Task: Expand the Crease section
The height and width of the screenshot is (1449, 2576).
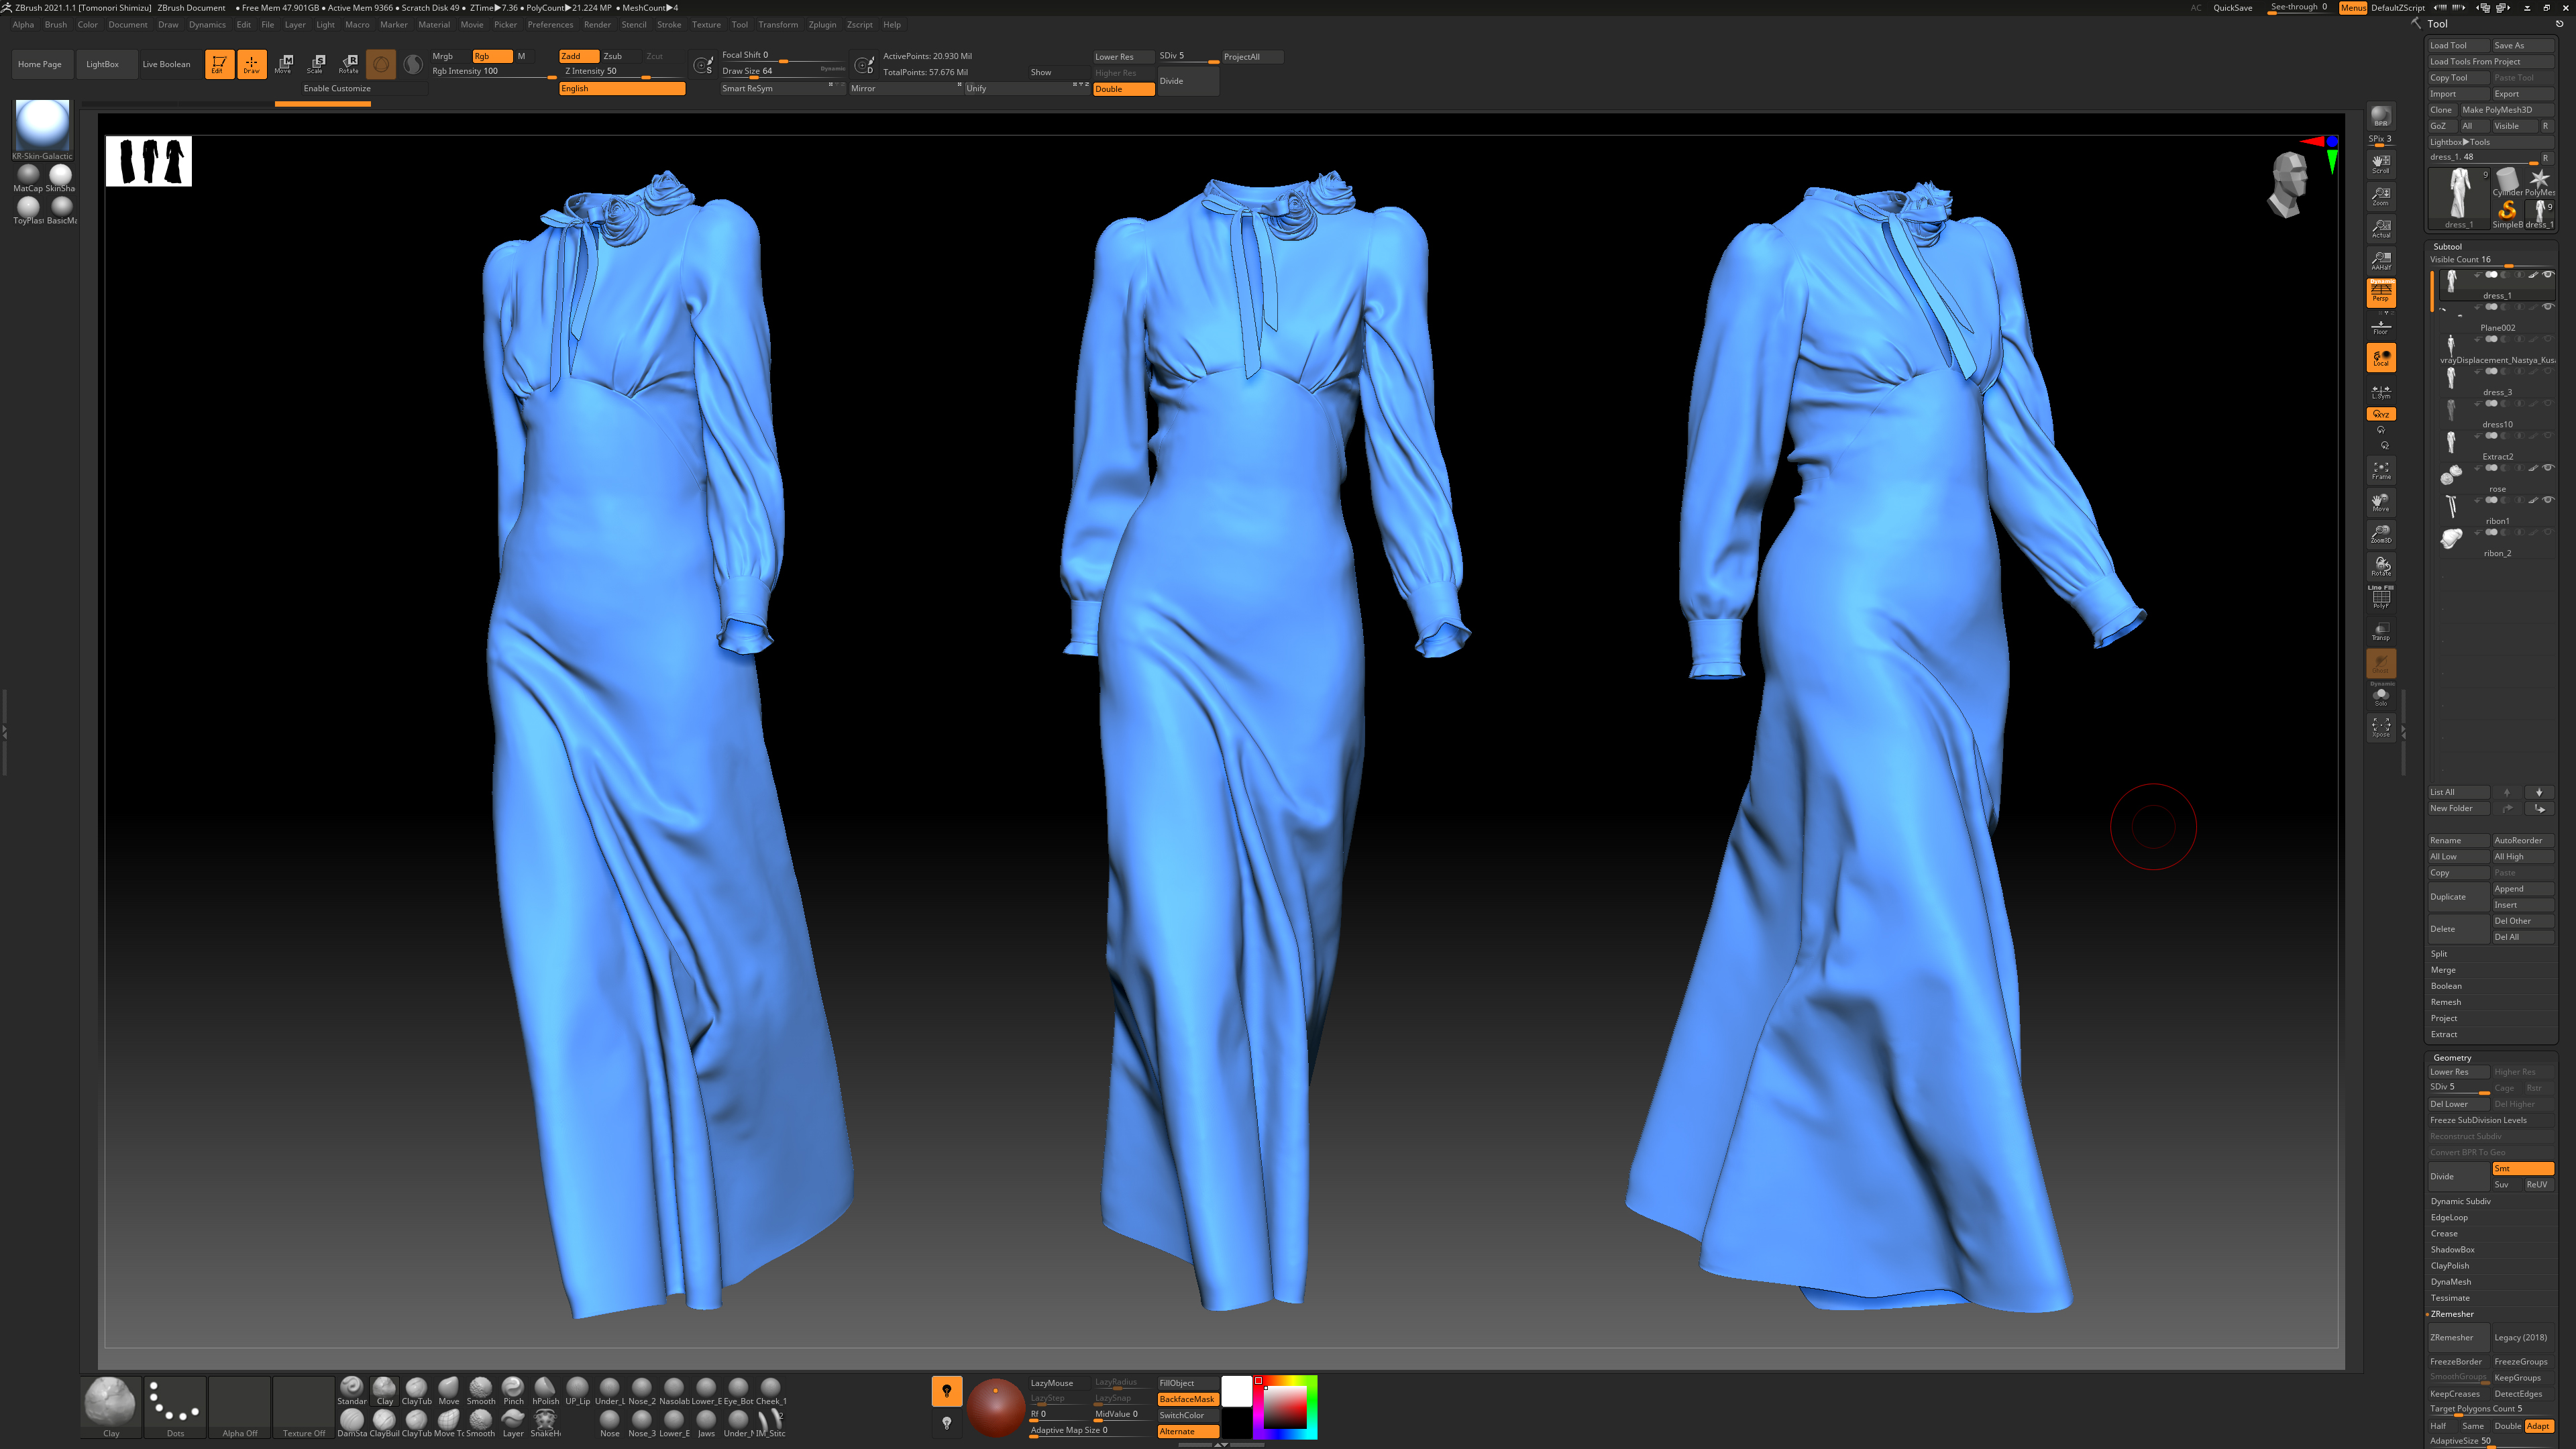Action: pos(2444,1233)
